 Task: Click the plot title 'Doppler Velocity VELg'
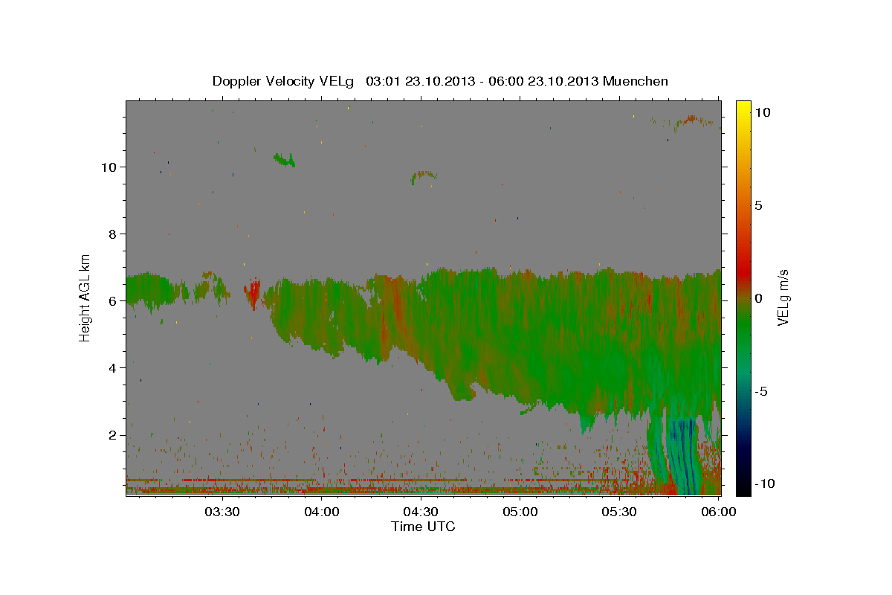(x=285, y=81)
